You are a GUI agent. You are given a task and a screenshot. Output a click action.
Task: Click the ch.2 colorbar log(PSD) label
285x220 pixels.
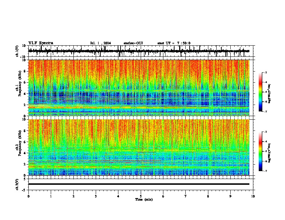[269, 153]
